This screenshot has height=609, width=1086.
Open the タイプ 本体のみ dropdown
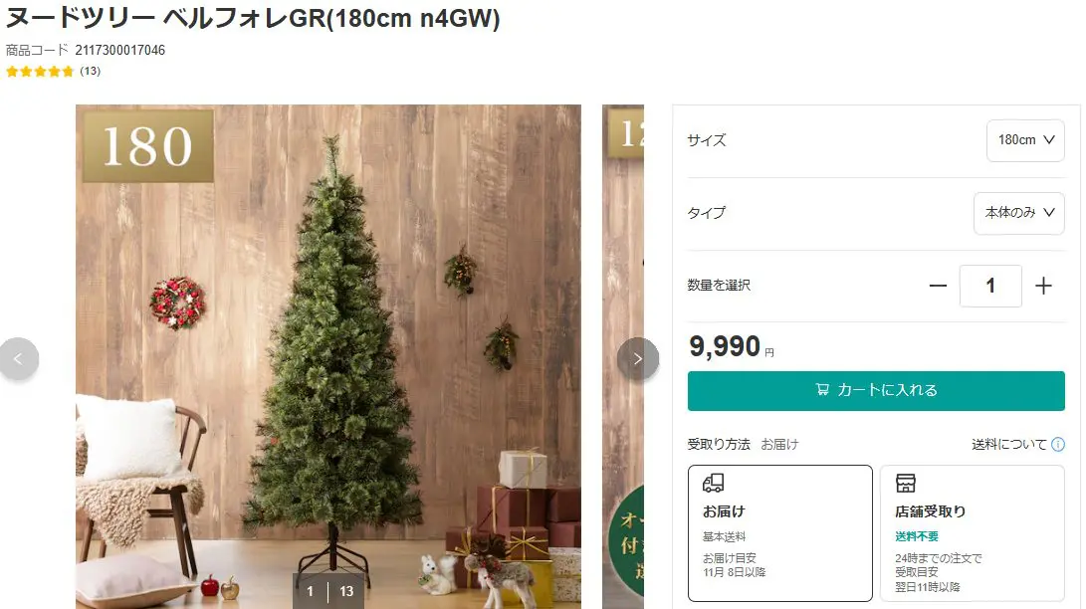tap(1019, 213)
